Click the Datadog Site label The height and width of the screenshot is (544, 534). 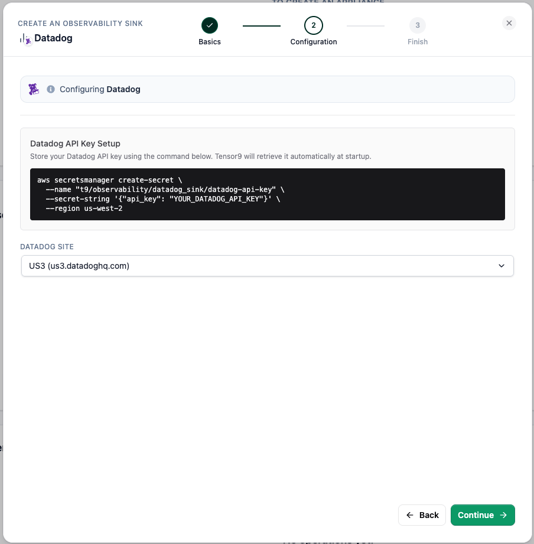(47, 247)
